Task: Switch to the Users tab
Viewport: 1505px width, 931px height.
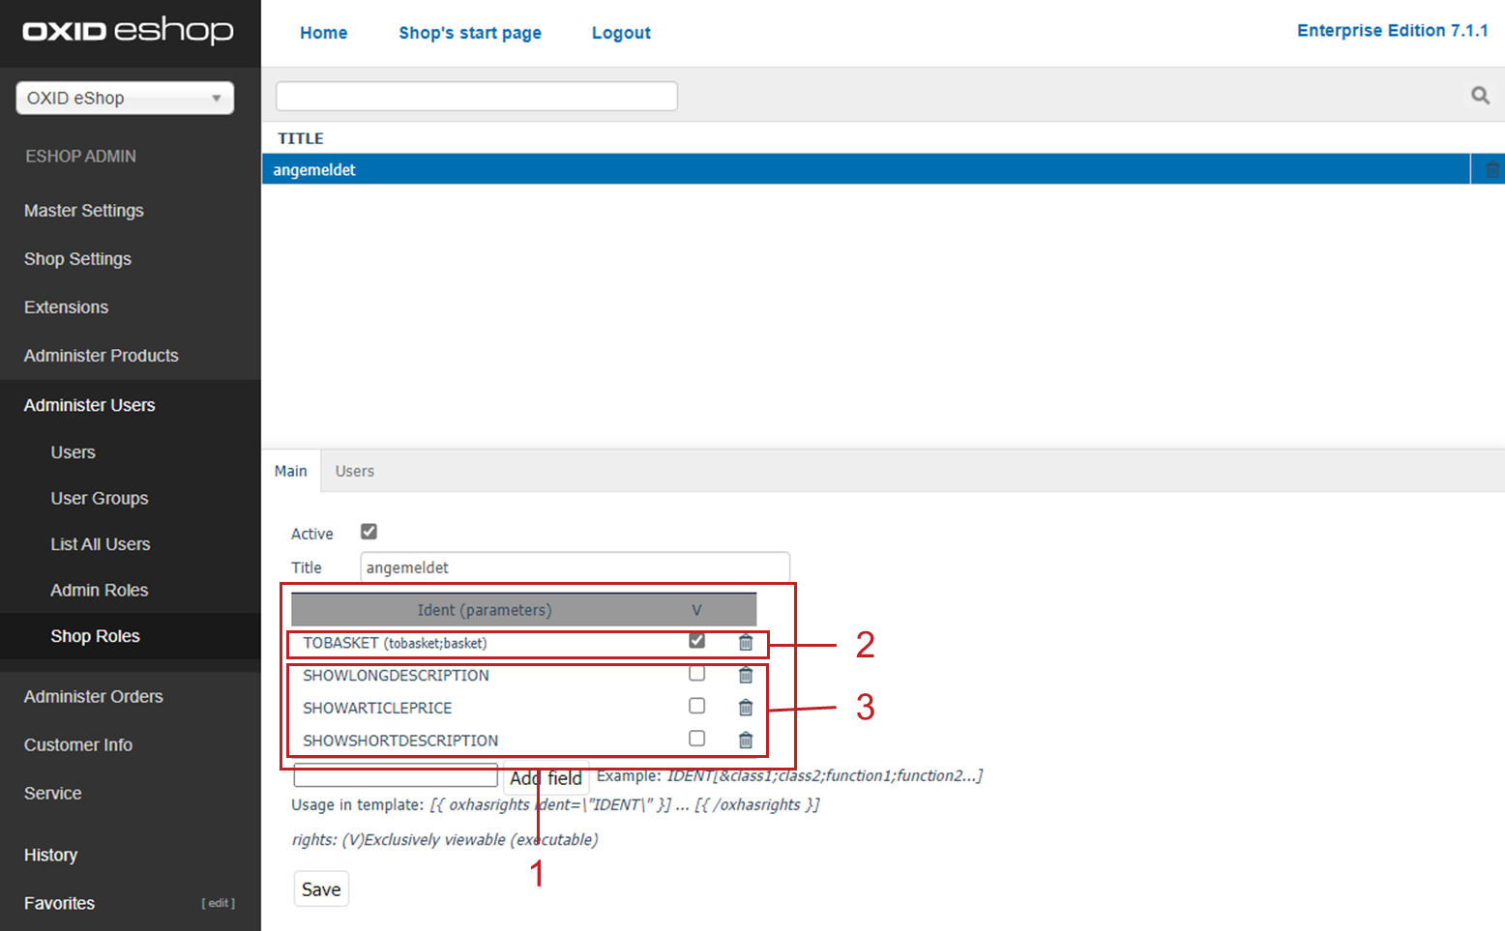Action: (x=354, y=471)
